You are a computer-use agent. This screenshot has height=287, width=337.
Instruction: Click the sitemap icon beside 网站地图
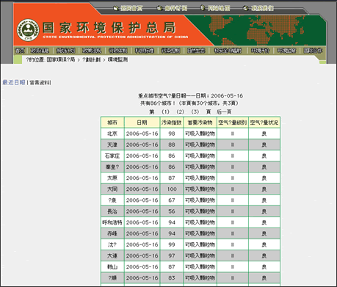pyautogui.click(x=203, y=8)
